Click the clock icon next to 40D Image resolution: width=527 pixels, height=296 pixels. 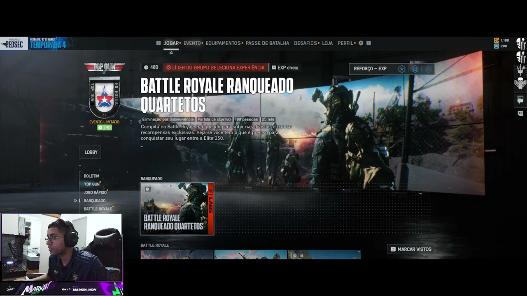pos(146,67)
